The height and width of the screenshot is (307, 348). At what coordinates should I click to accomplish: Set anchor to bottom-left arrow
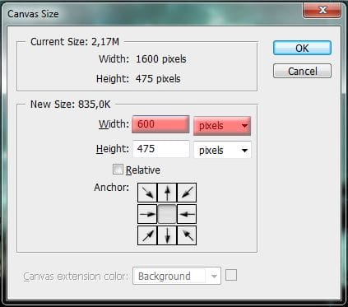(147, 235)
